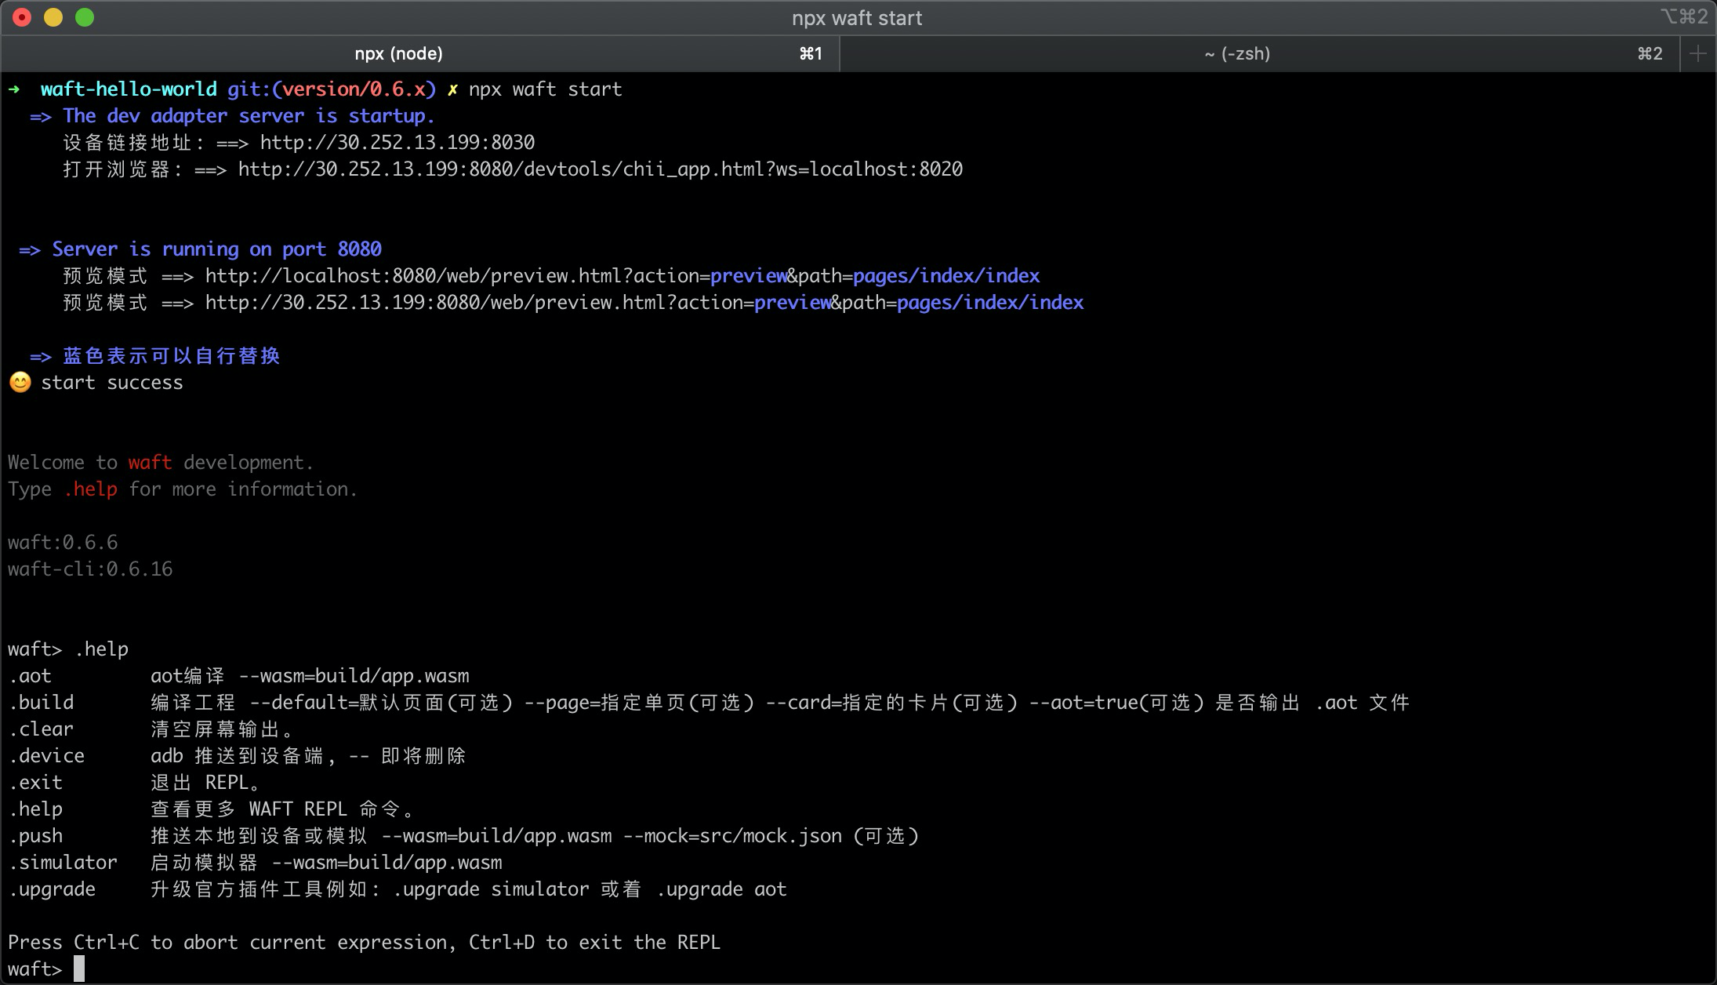Click the .upgrade command entry
Screen dimensions: 1717x985
click(x=52, y=889)
